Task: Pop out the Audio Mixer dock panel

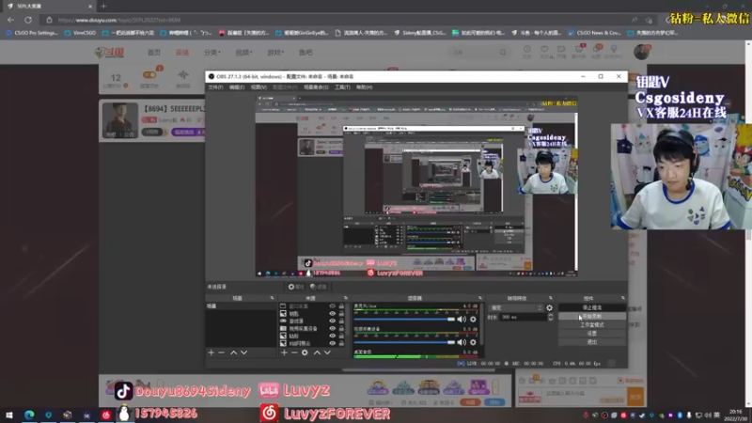Action: [x=479, y=298]
